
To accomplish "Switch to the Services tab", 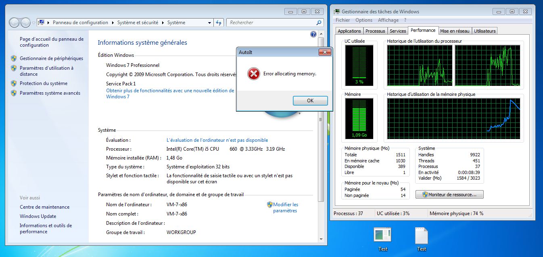I will pyautogui.click(x=398, y=31).
